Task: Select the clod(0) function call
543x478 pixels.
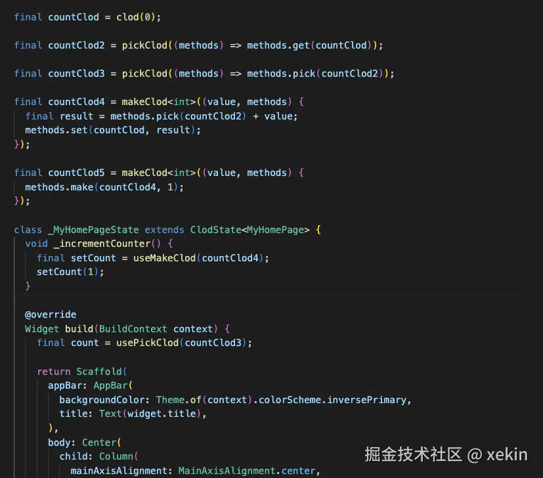Action: 136,16
